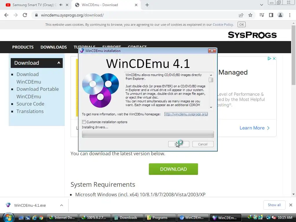Click the page scrollbar down arrow

293,194
